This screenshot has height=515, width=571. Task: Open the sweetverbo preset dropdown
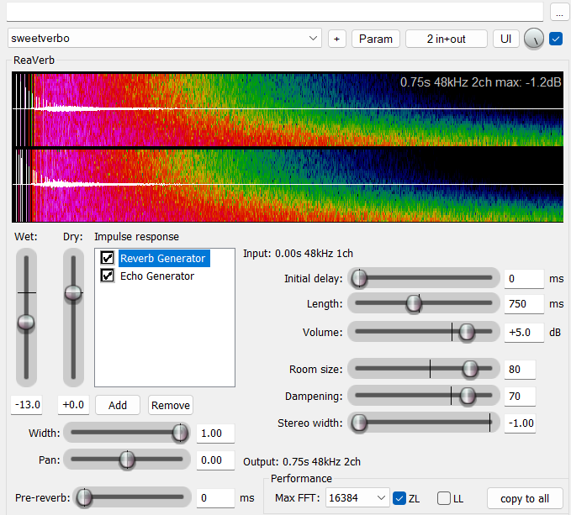(164, 38)
